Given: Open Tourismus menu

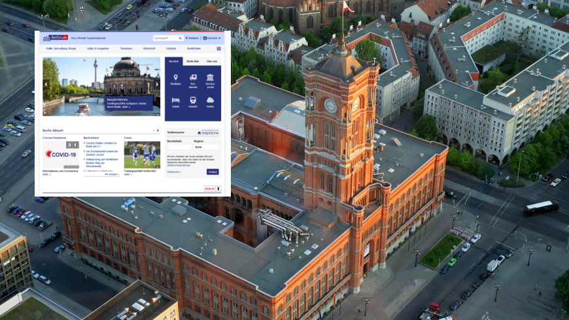Looking at the screenshot, I should click(126, 48).
